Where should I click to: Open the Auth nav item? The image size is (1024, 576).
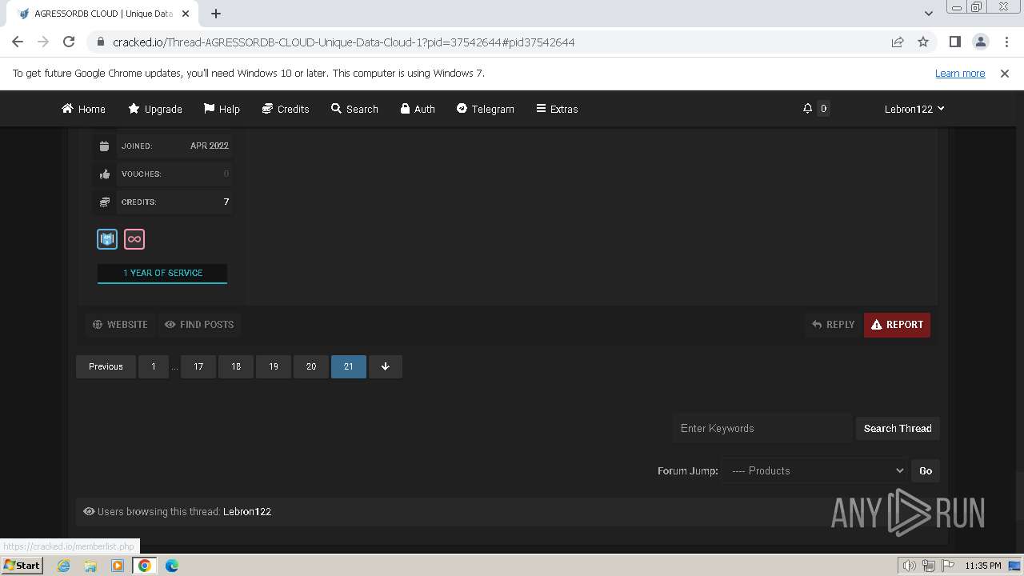point(418,109)
